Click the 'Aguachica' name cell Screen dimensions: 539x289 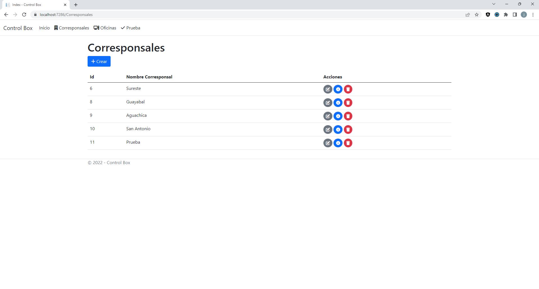pos(136,115)
